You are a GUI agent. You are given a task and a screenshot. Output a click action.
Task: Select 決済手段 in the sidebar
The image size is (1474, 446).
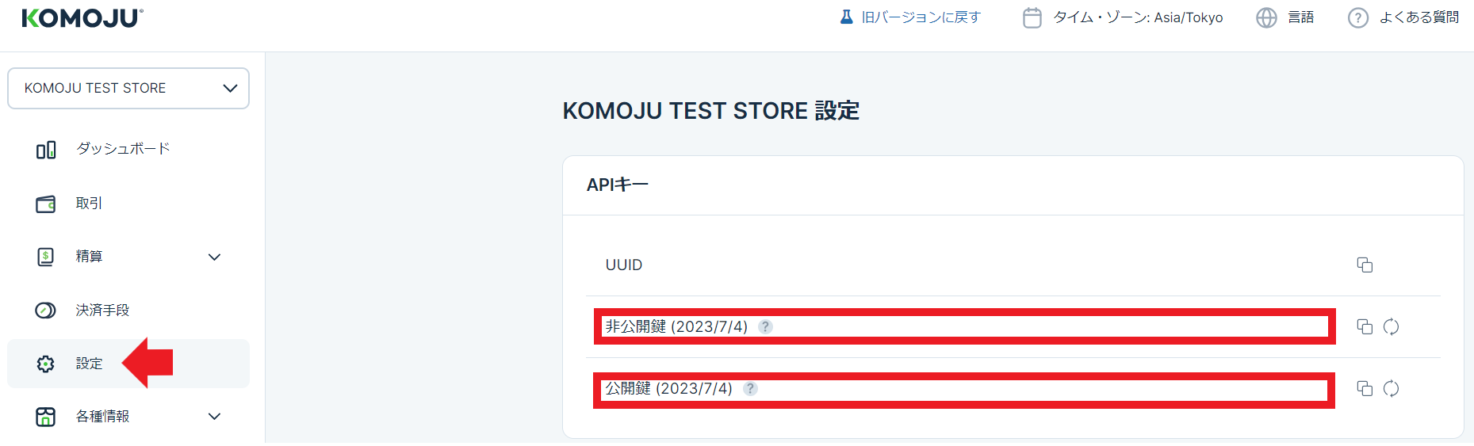point(102,311)
